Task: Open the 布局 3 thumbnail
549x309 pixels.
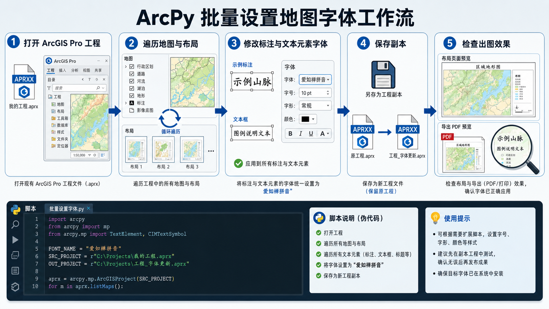Action: (192, 149)
